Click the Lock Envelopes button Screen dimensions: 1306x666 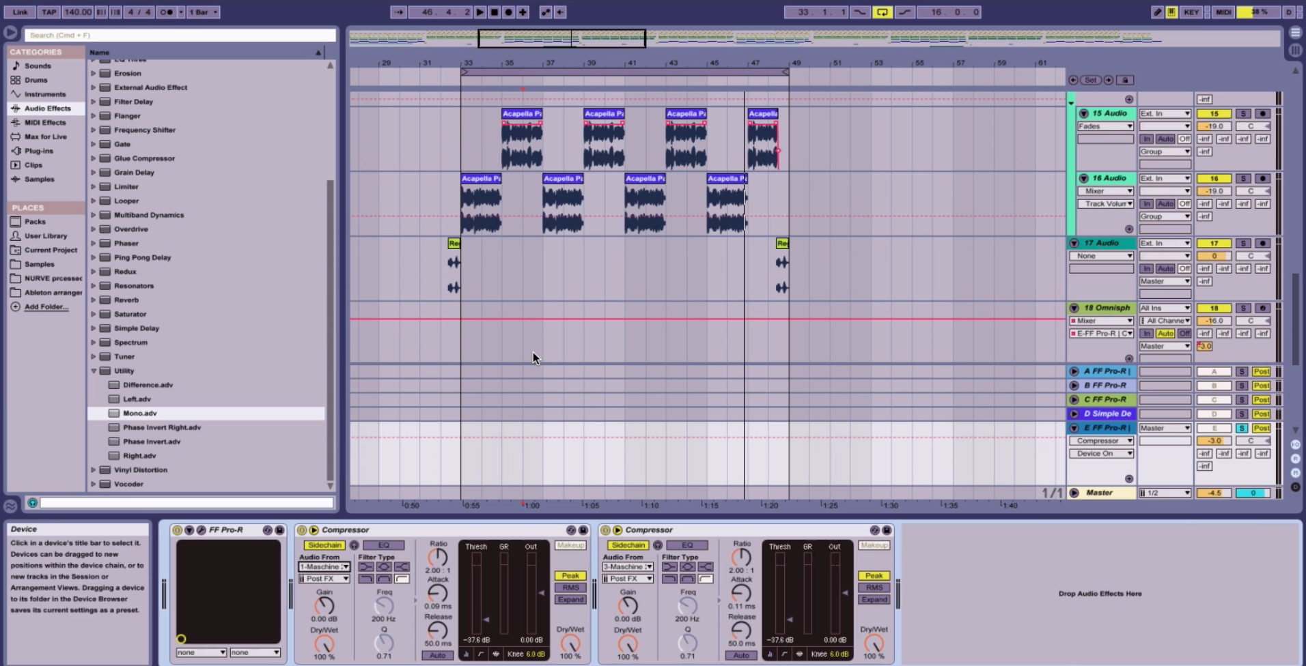(1125, 80)
